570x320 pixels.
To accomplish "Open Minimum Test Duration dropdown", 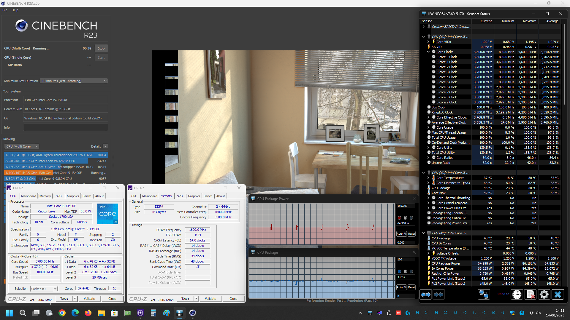I will click(x=74, y=81).
